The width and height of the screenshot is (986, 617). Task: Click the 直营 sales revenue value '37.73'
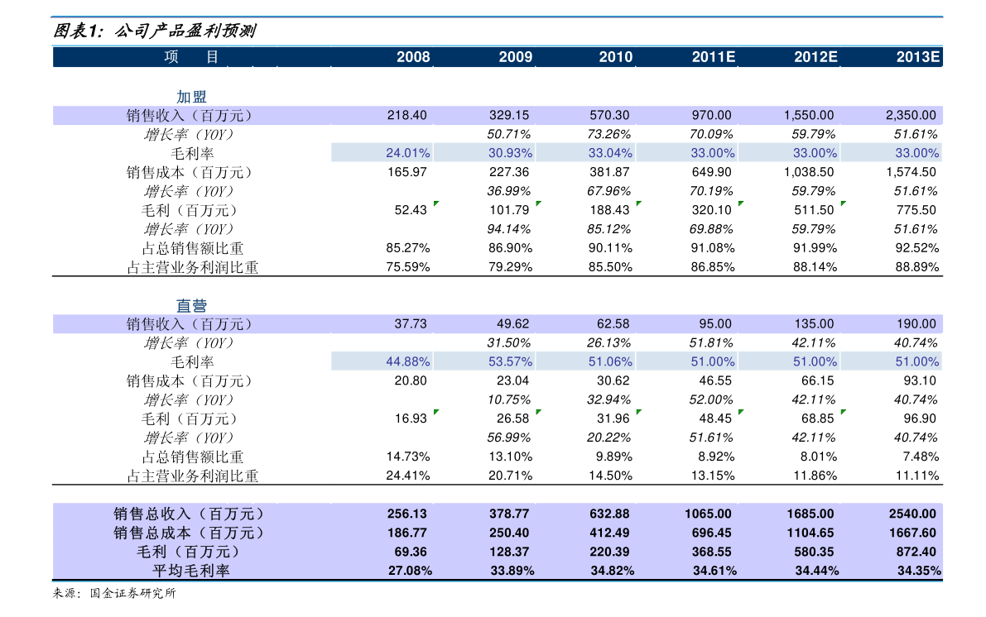[x=411, y=324]
